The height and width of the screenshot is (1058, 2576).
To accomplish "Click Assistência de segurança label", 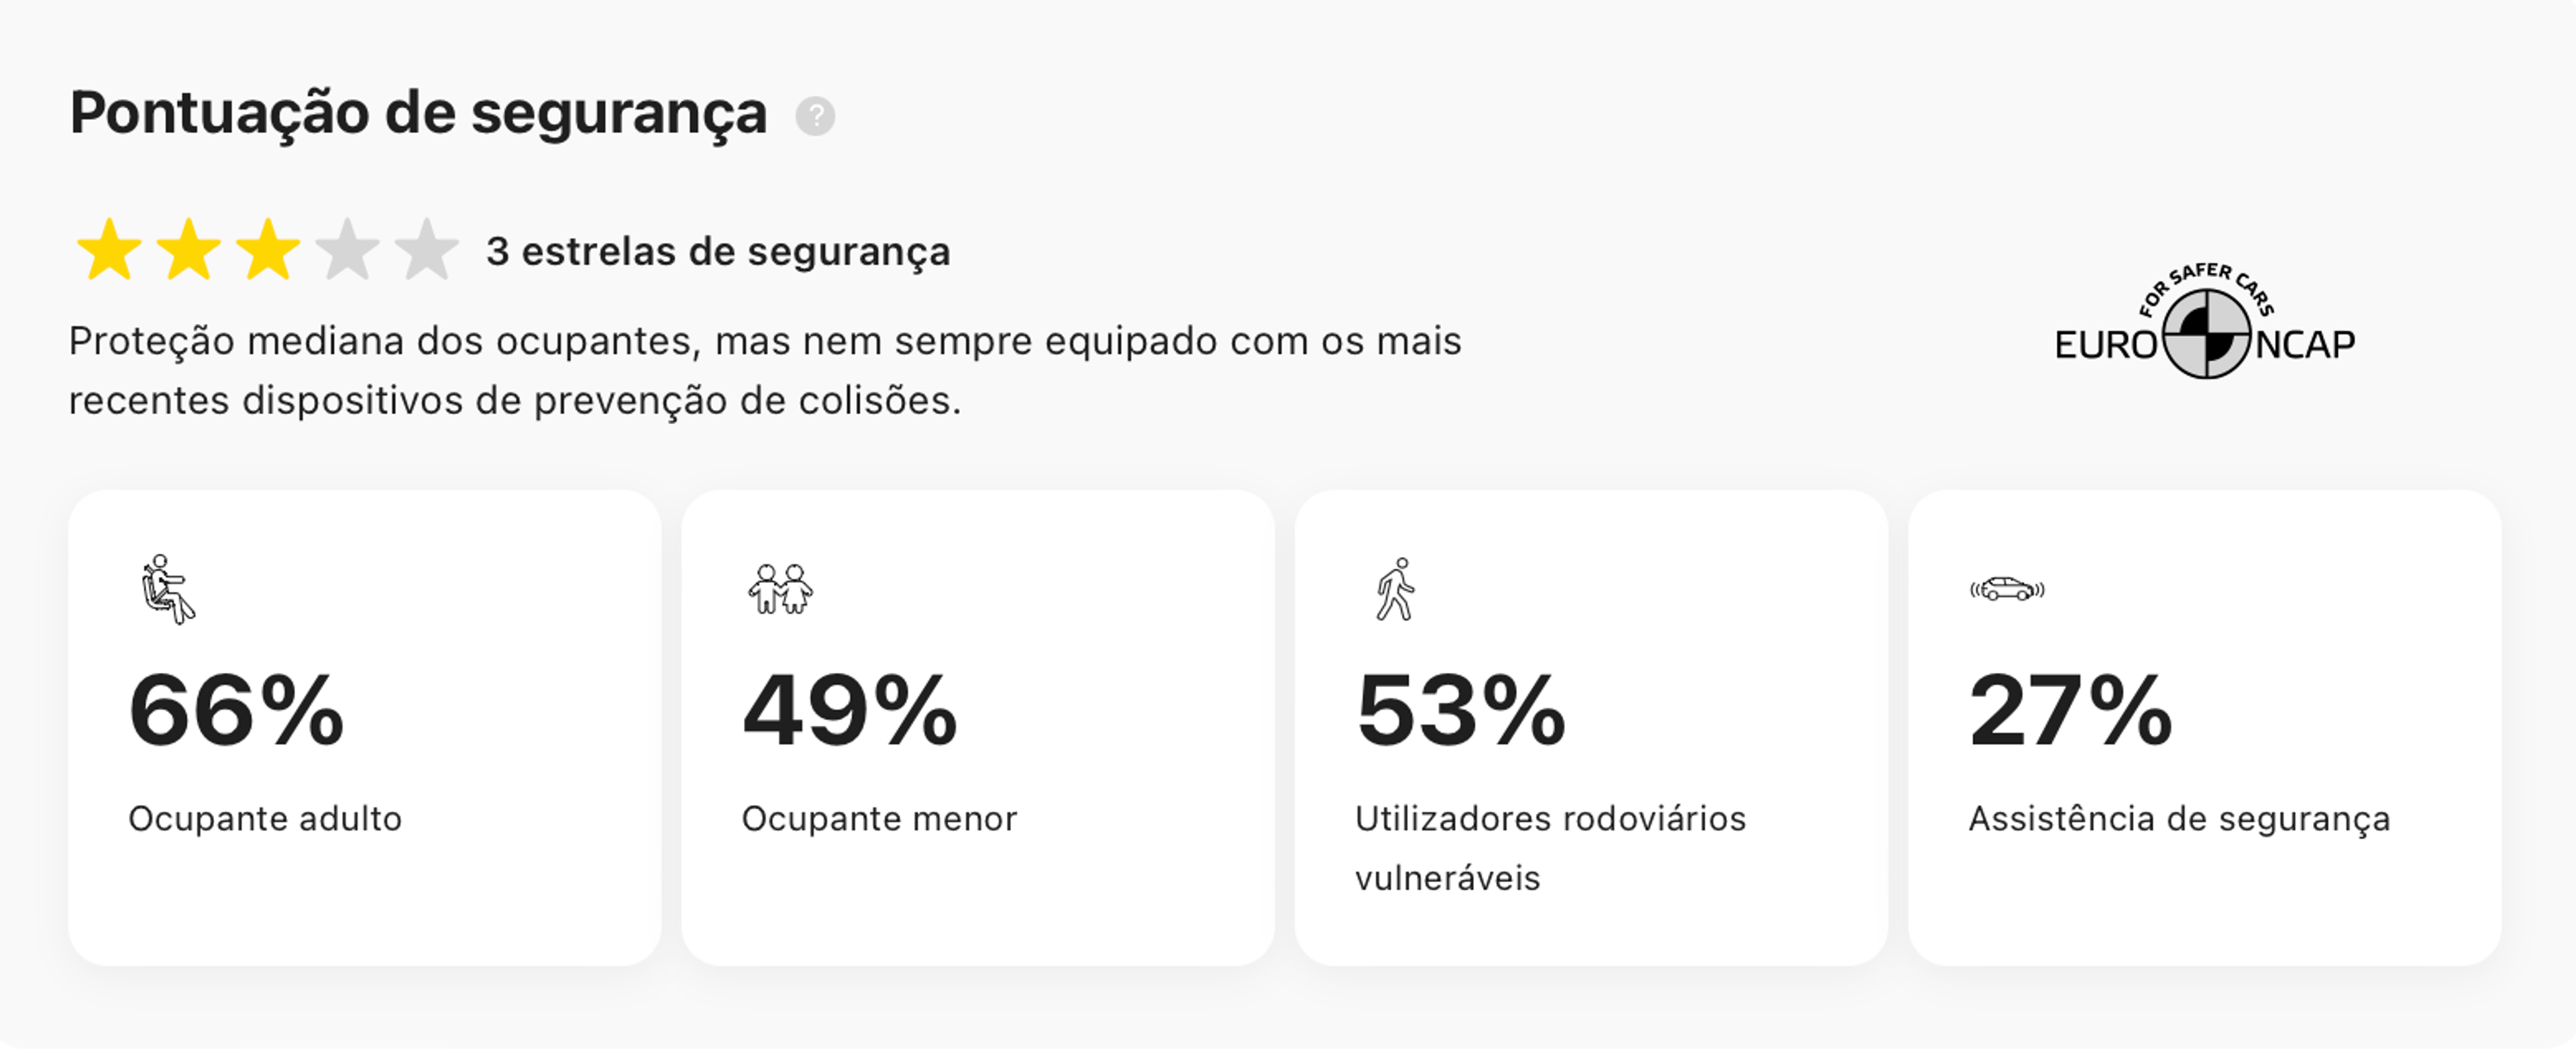I will (2180, 820).
